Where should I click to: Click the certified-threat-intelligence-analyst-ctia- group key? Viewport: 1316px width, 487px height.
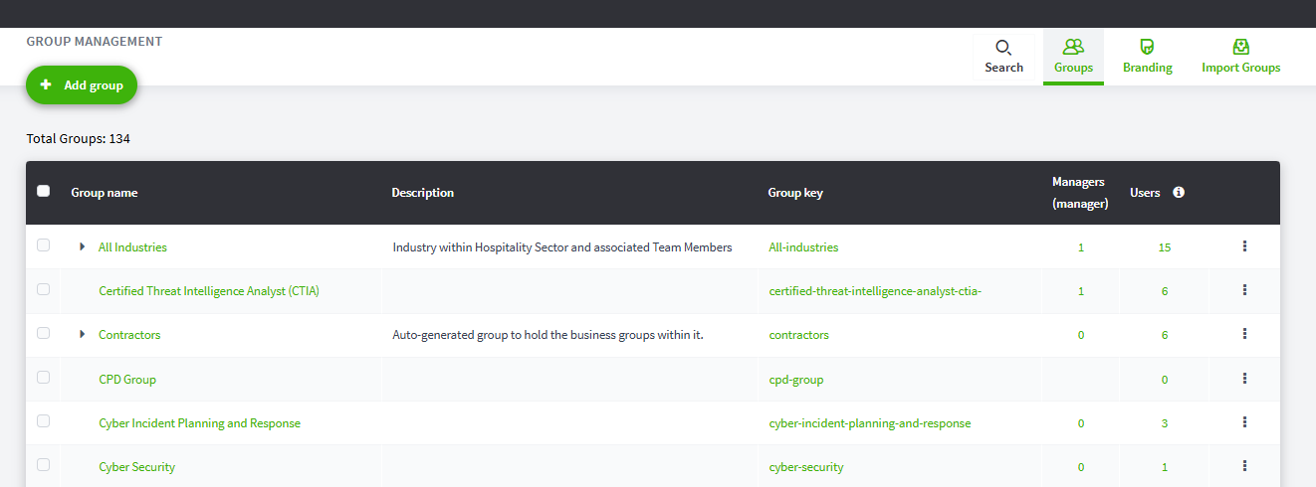[876, 291]
